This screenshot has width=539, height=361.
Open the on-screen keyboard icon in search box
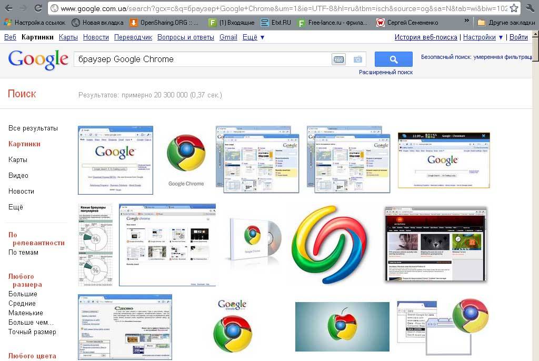338,59
